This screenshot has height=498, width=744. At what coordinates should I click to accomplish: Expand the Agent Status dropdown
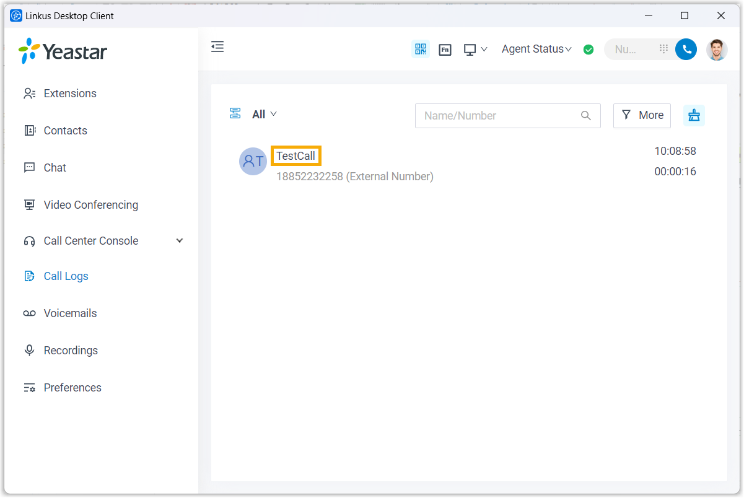point(536,49)
